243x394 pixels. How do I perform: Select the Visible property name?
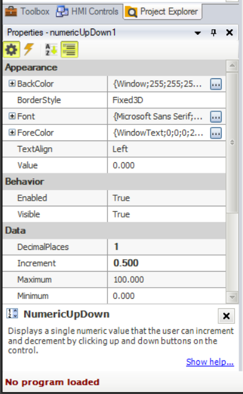[x=29, y=214]
